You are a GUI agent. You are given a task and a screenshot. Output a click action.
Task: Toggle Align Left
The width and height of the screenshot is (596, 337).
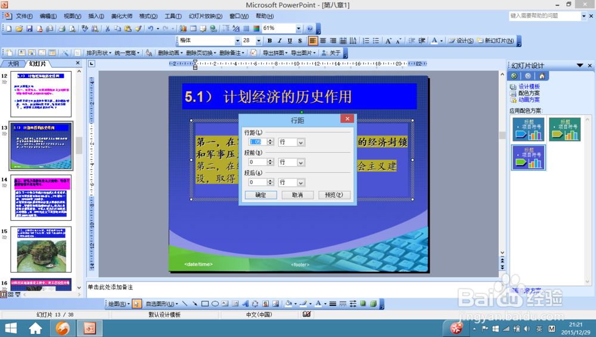(x=312, y=41)
